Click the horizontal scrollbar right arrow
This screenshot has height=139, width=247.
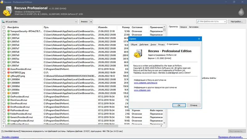pos(161,126)
